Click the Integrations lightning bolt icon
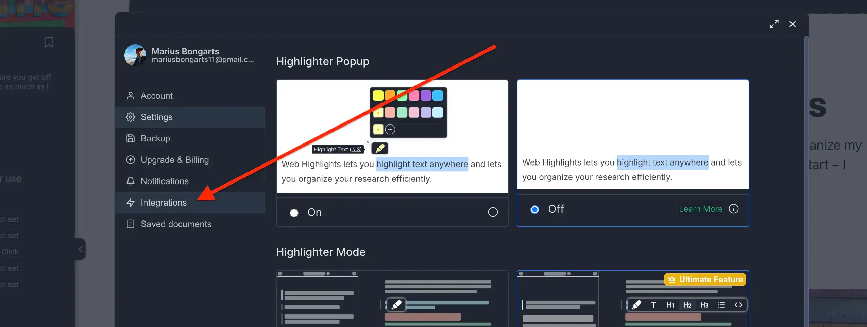867x327 pixels. tap(130, 203)
